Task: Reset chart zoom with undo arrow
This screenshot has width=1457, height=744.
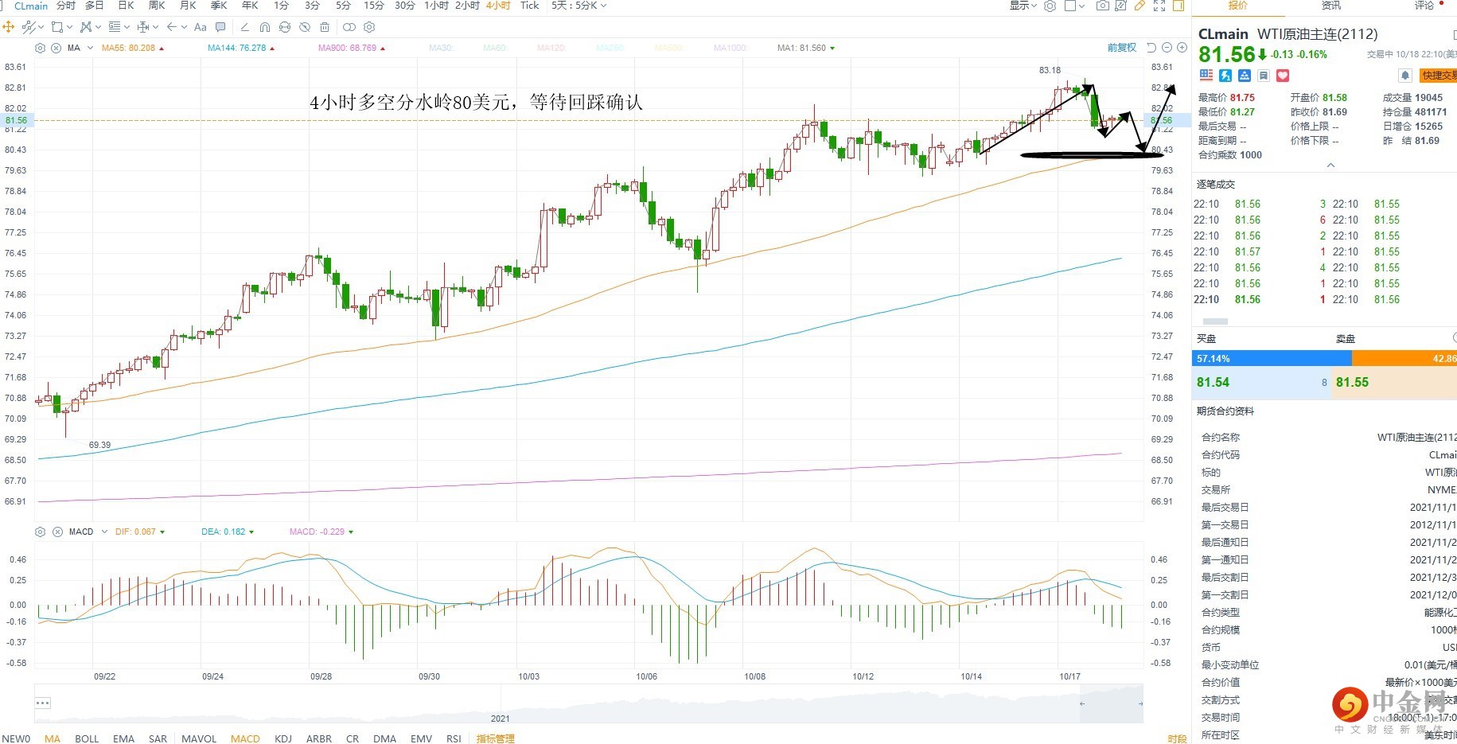Action: click(x=1151, y=48)
